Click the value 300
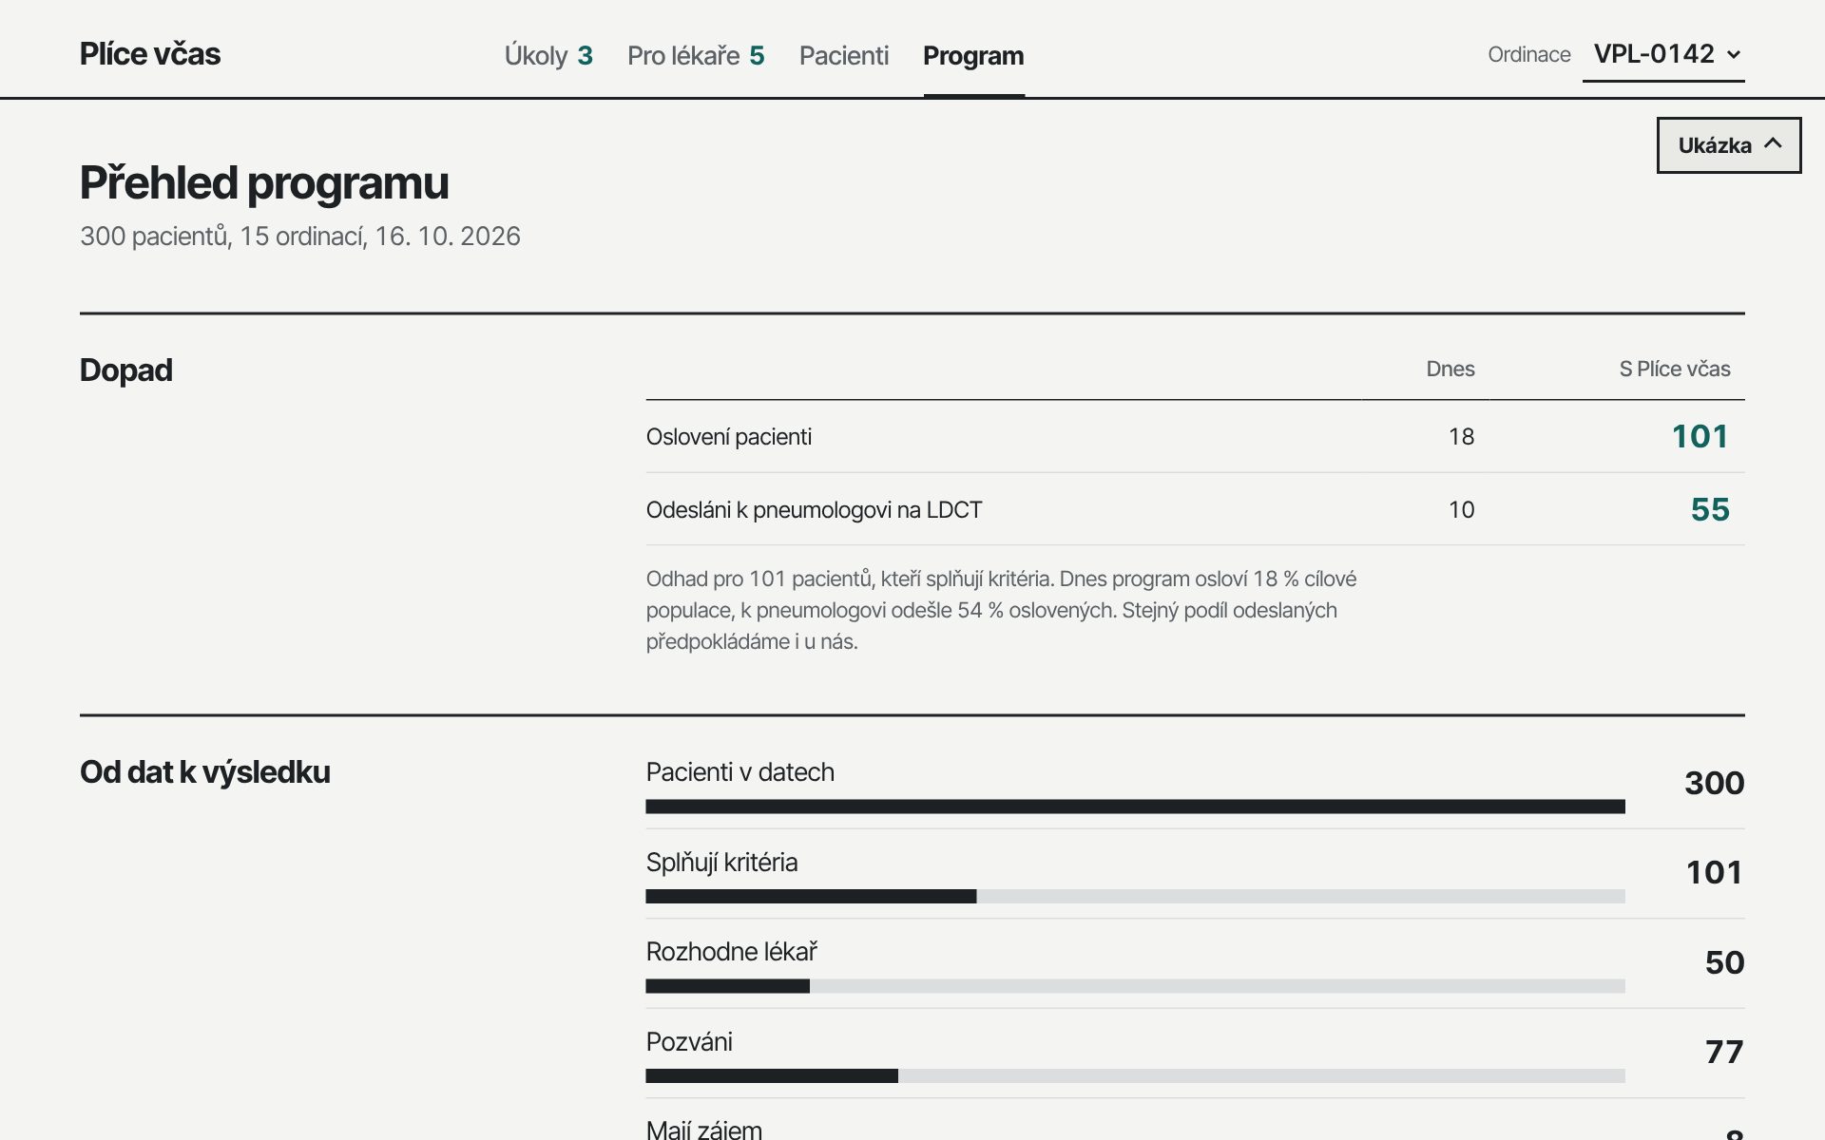This screenshot has height=1140, width=1825. point(1715,783)
